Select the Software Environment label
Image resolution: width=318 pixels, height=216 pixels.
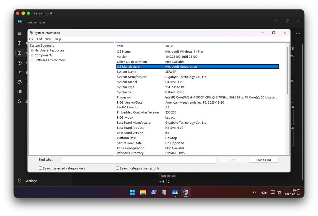pyautogui.click(x=50, y=60)
